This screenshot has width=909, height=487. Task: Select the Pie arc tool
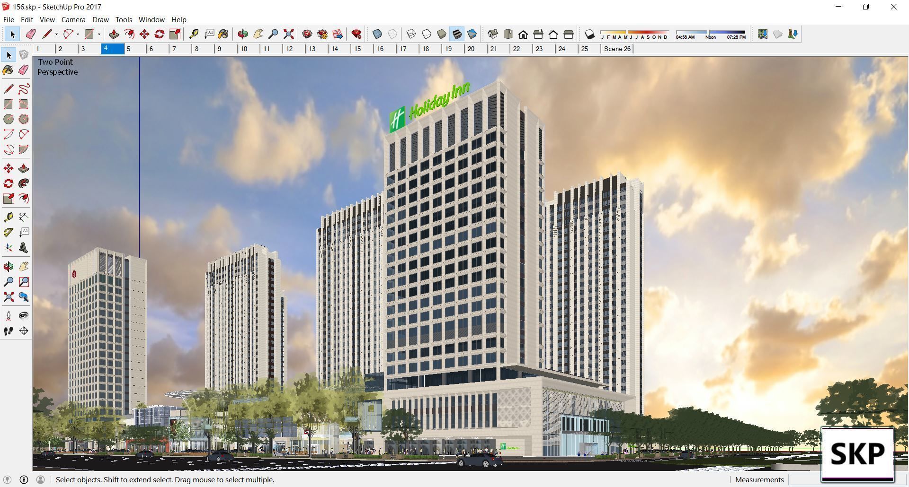pos(24,149)
